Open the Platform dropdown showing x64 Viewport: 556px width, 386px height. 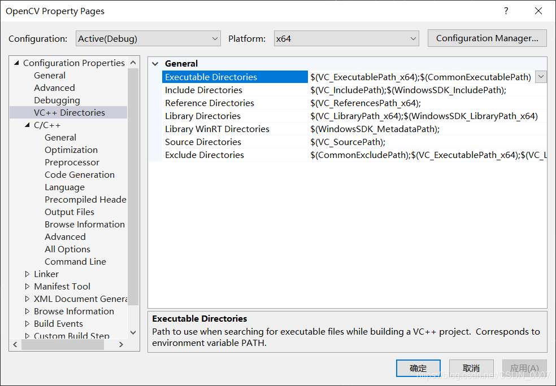pos(346,38)
